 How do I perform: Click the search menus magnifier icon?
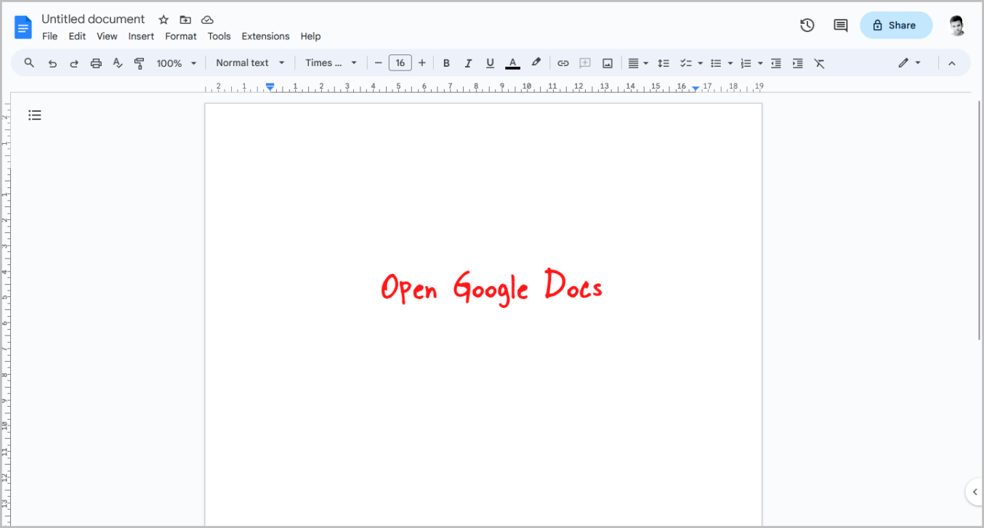pos(29,63)
